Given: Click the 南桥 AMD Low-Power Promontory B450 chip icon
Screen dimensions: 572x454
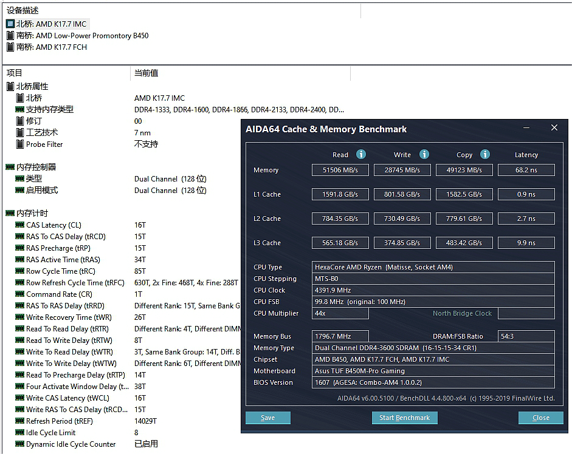Looking at the screenshot, I should tap(12, 35).
